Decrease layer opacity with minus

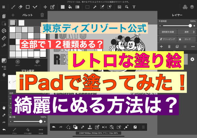[x=160, y=26]
